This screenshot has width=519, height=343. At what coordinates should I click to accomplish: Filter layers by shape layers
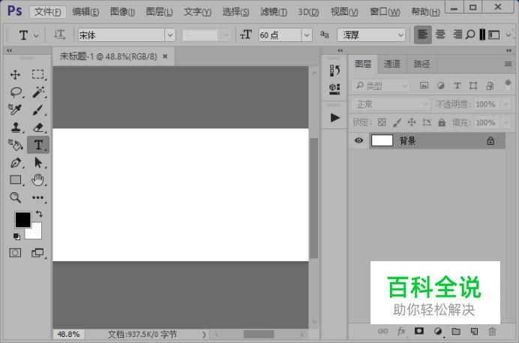point(473,86)
